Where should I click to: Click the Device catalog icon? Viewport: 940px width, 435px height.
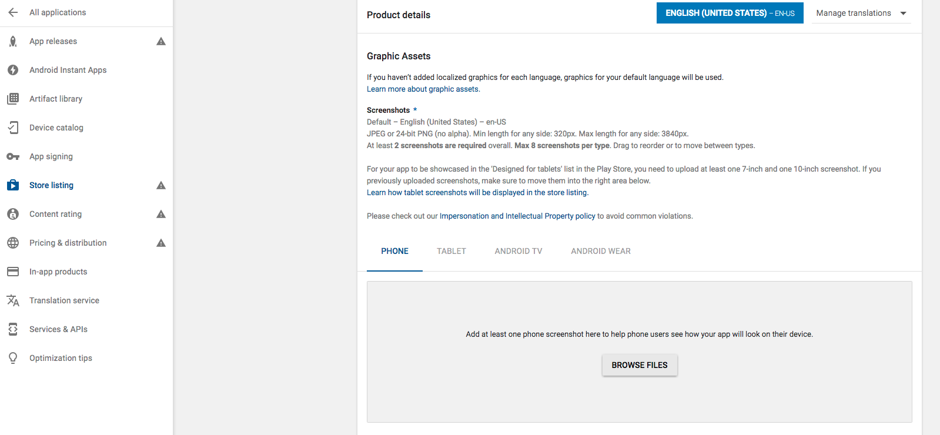[13, 128]
